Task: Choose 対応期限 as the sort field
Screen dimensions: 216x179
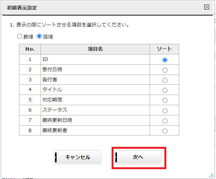Action: tap(165, 100)
